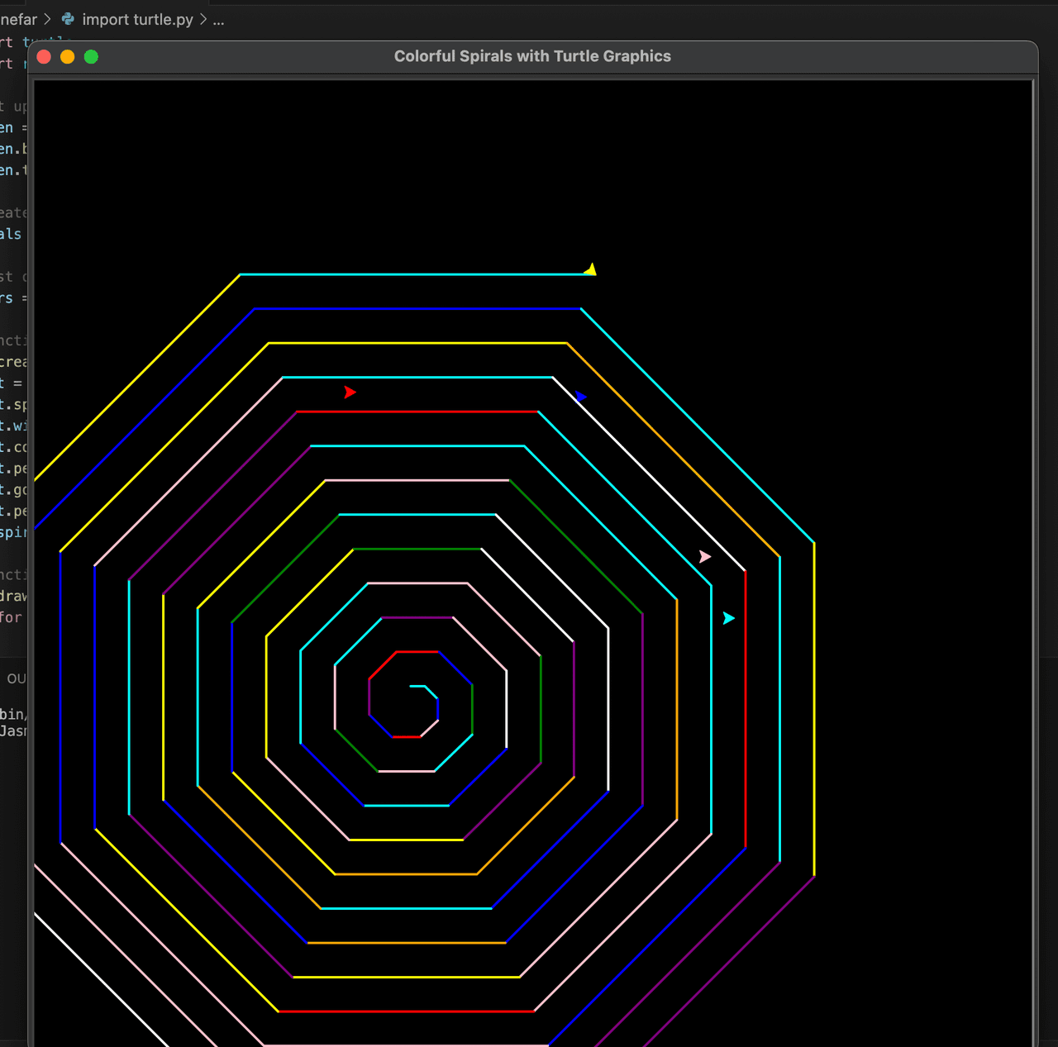Screen dimensions: 1058x1047
Task: Click the outermost top cyan horizontal spiral line
Action: (x=413, y=274)
